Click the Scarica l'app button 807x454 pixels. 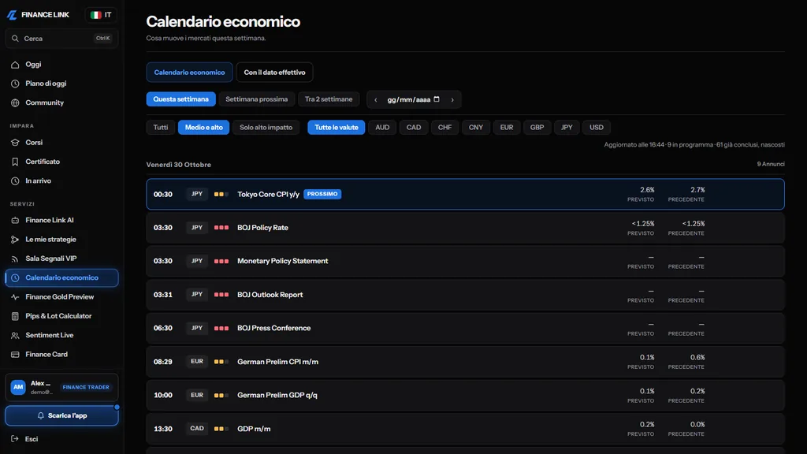(x=61, y=416)
